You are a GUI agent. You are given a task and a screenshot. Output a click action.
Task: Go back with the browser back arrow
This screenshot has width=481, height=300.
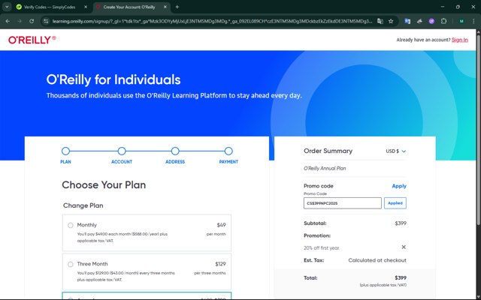(8, 21)
